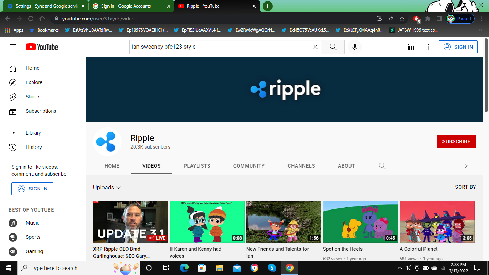The height and width of the screenshot is (275, 489).
Task: Click Sign In at top right
Action: (458, 47)
